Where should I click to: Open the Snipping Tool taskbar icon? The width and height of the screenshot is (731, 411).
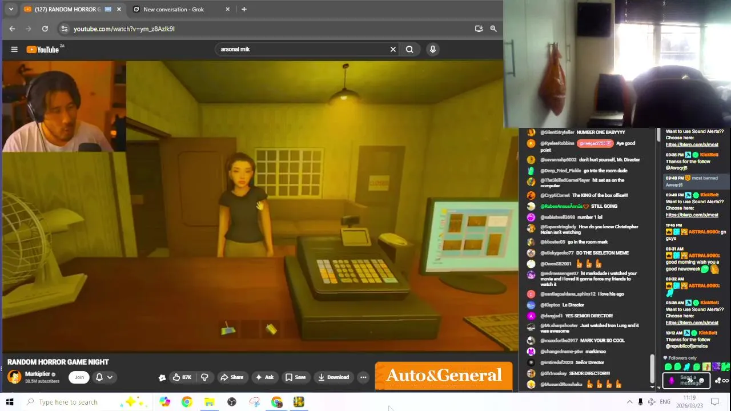point(255,402)
